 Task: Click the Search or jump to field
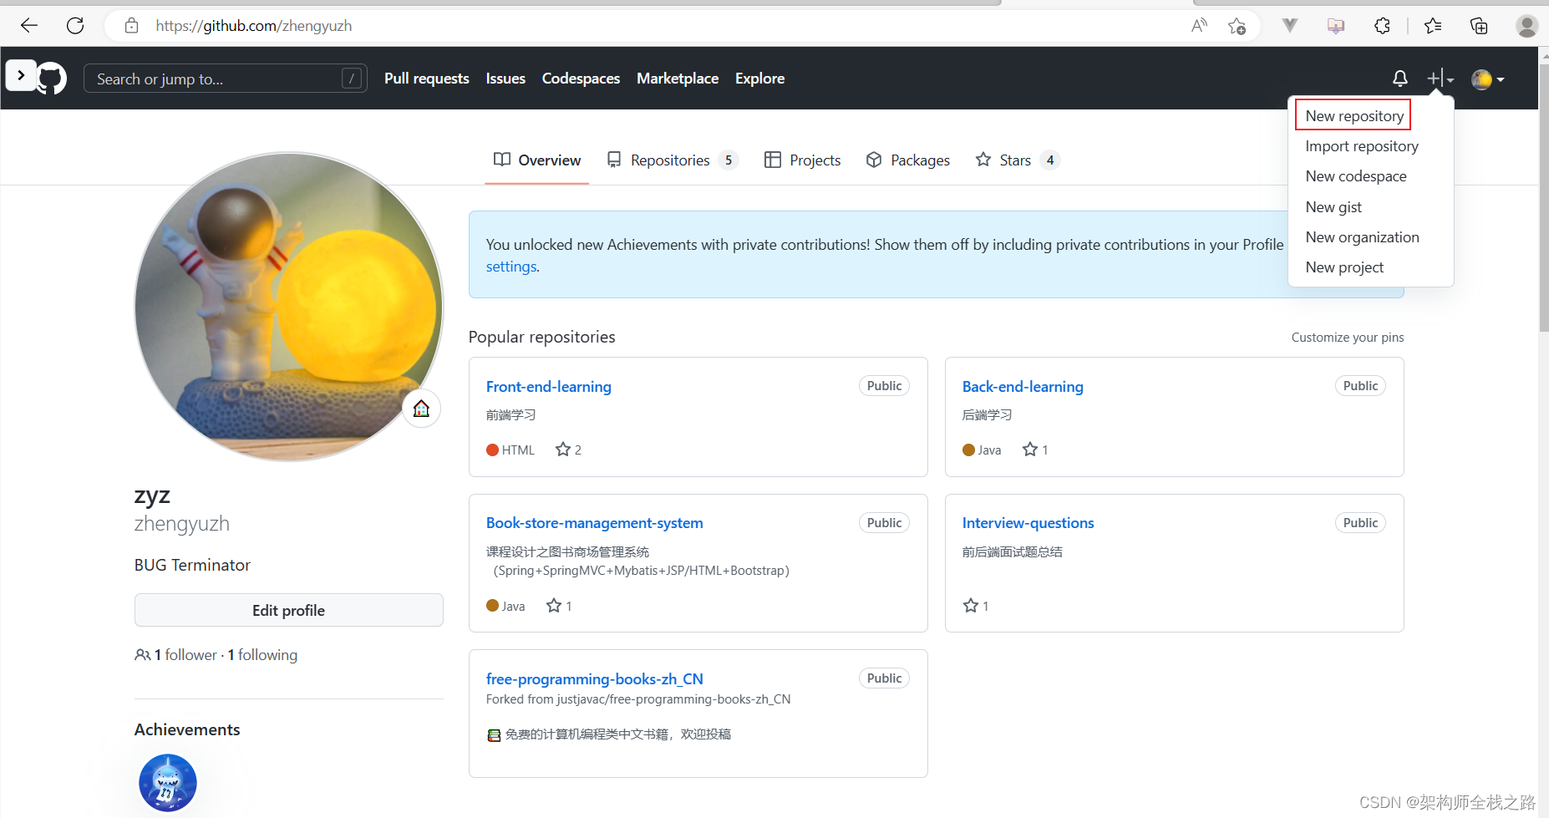pyautogui.click(x=217, y=79)
